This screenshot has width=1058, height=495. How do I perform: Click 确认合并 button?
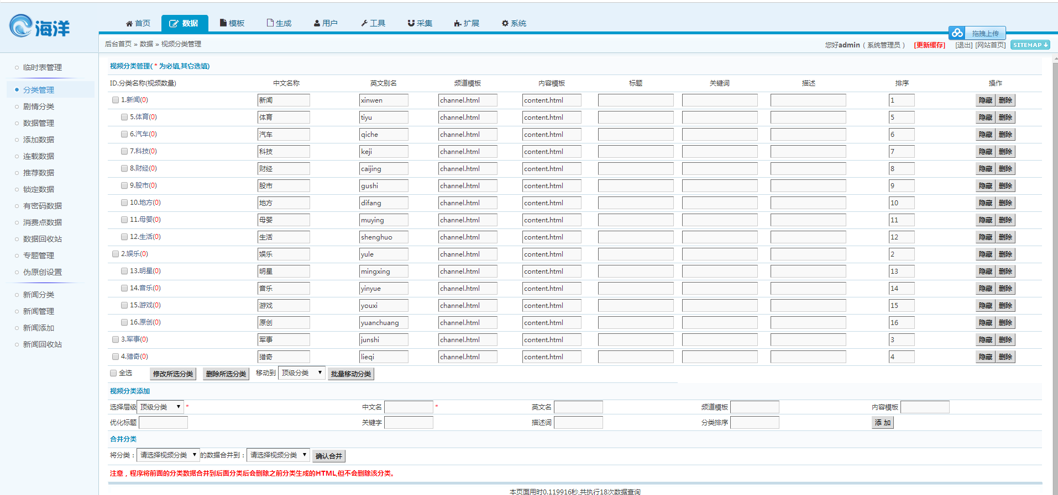tap(329, 456)
